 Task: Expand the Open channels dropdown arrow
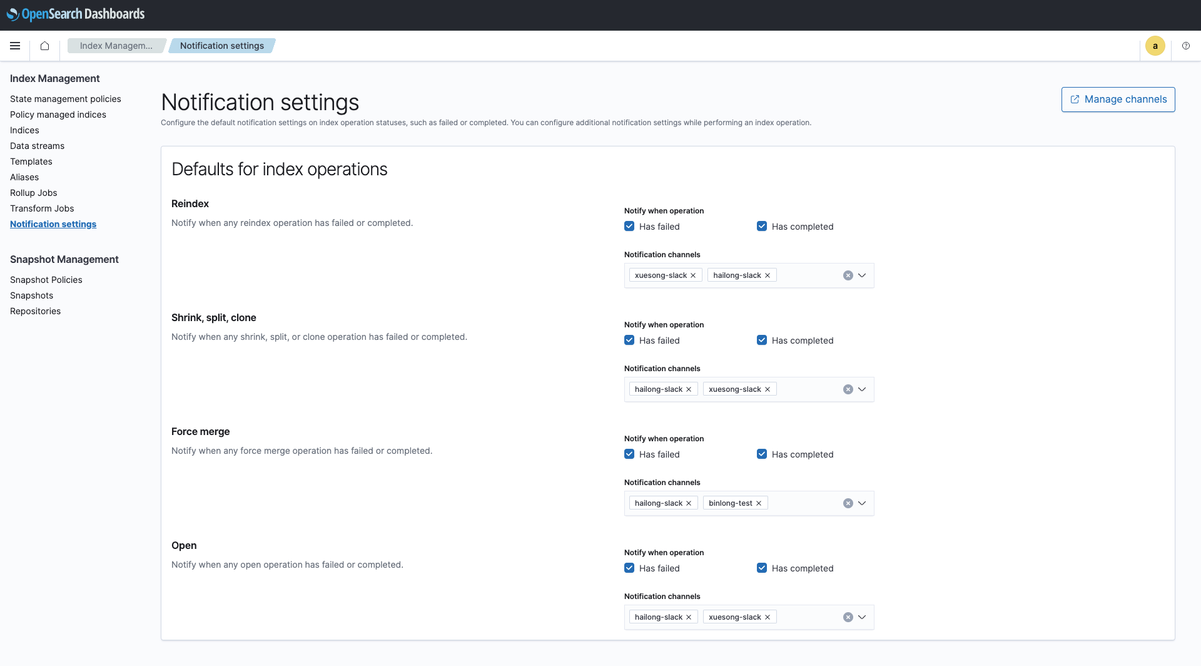862,617
